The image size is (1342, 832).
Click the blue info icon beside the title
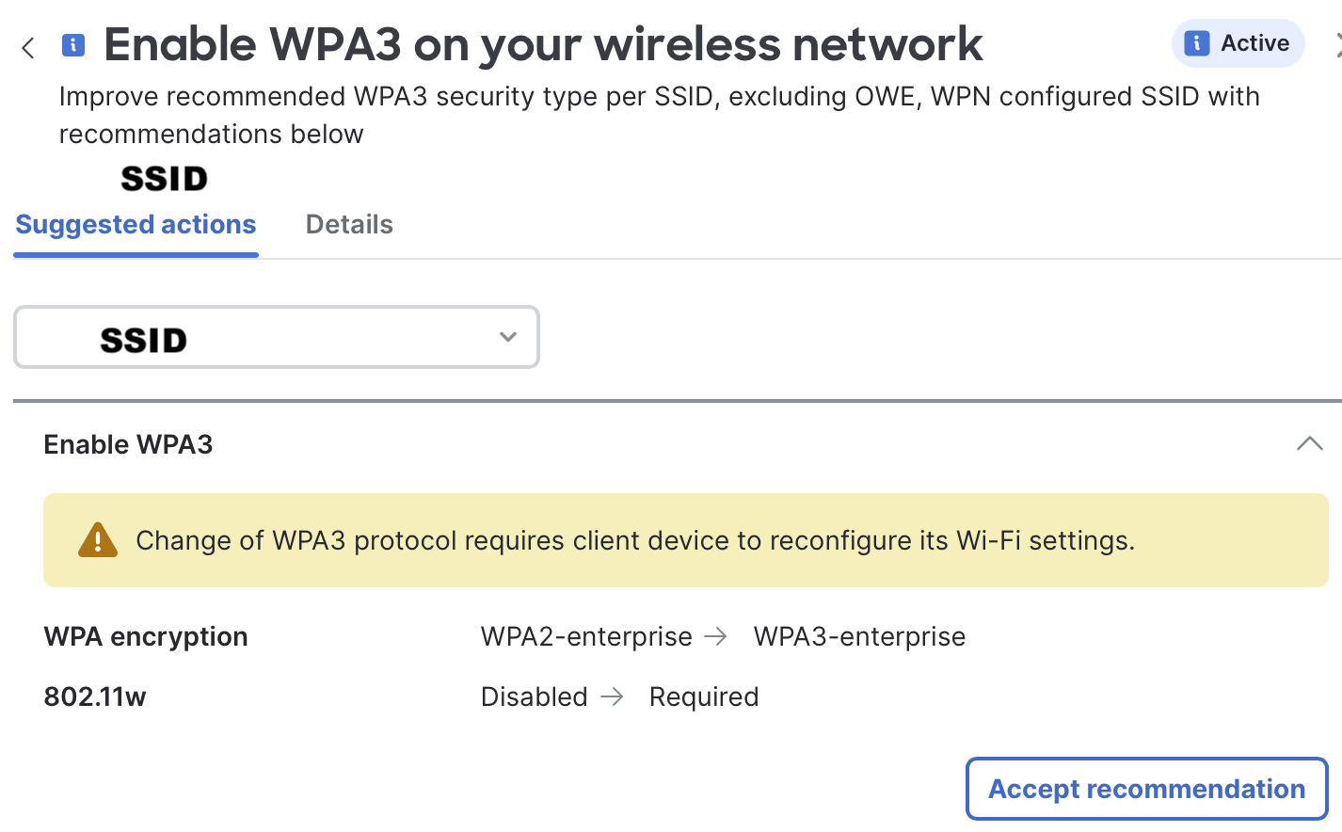click(x=72, y=44)
